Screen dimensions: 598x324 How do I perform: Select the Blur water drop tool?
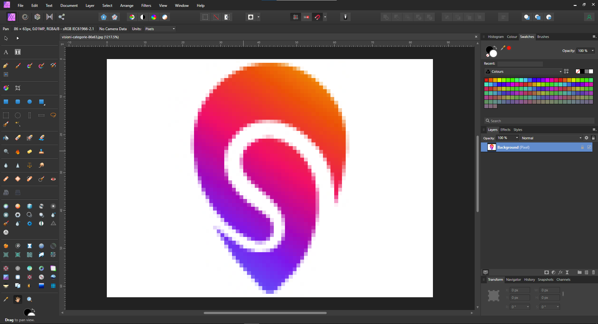click(x=6, y=165)
